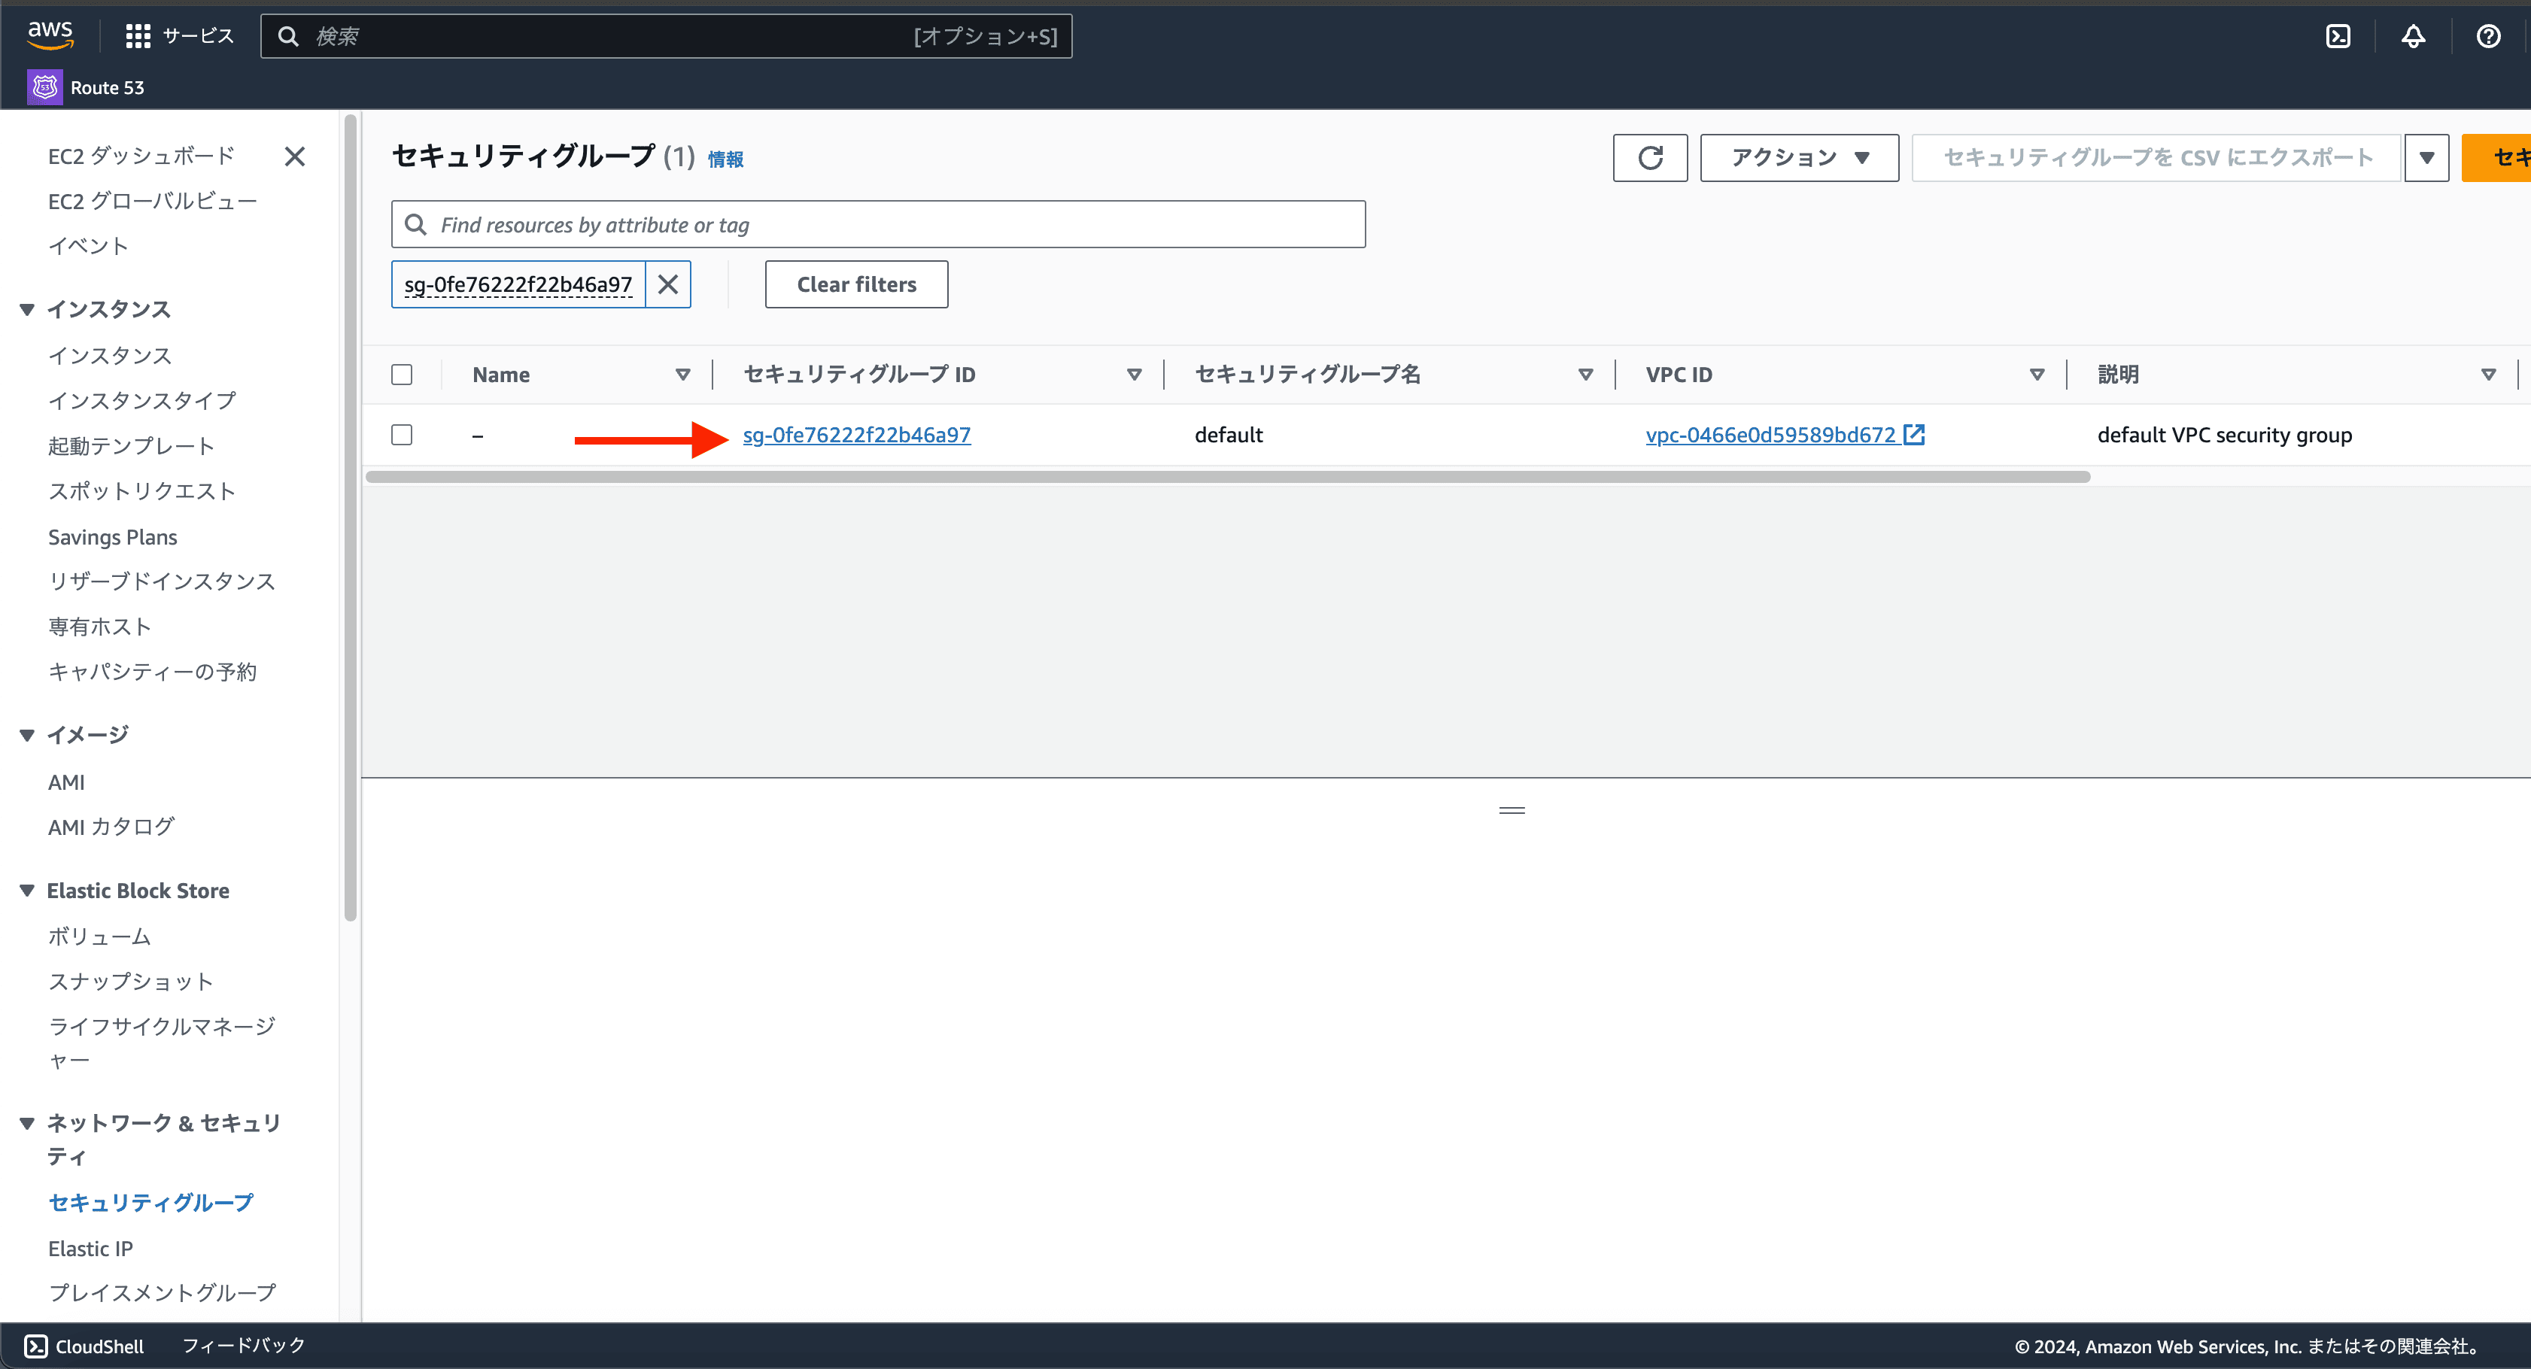Open Savings Plans in the sidebar
This screenshot has height=1369, width=2531.
coord(113,537)
